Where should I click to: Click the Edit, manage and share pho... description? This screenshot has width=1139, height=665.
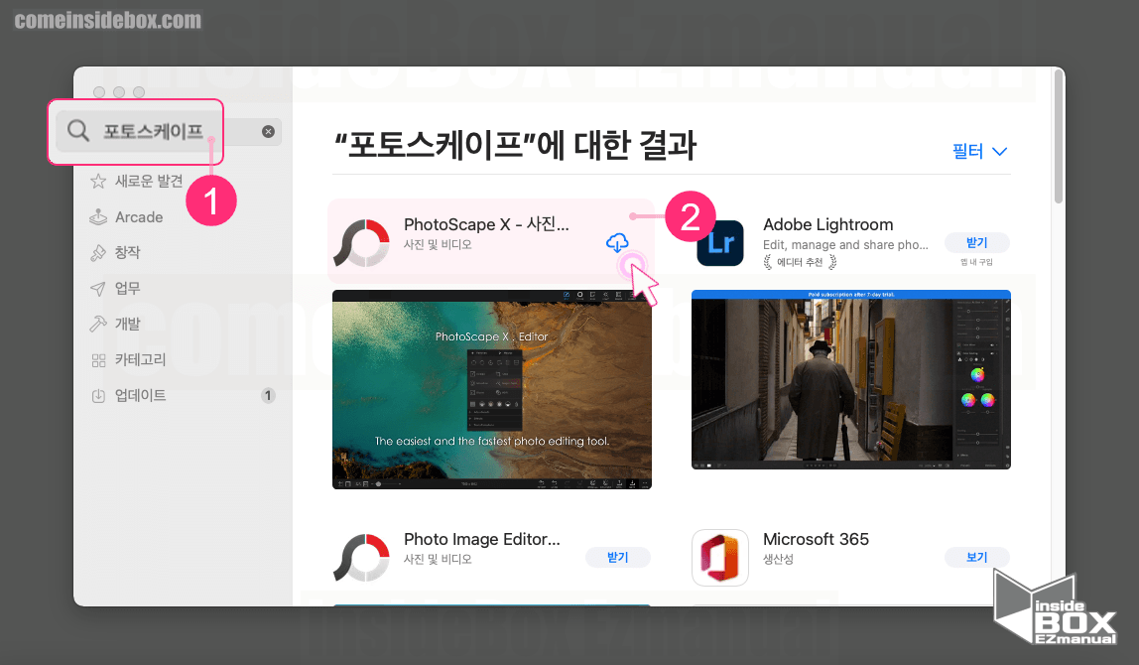click(x=845, y=245)
